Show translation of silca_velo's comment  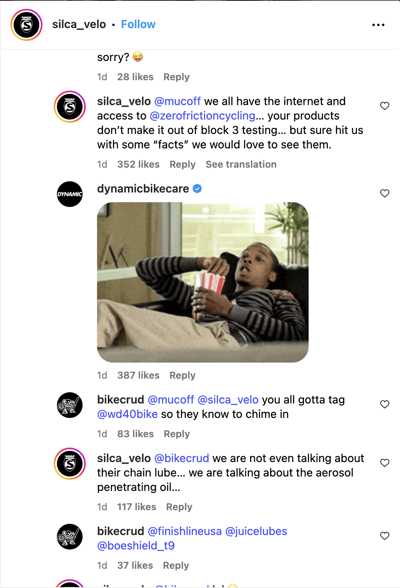[241, 164]
